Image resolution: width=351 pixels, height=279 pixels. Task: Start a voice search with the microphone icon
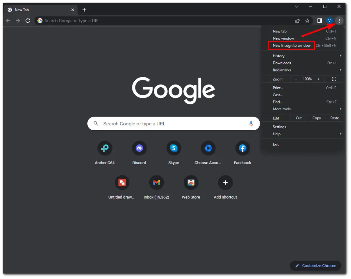(x=251, y=124)
